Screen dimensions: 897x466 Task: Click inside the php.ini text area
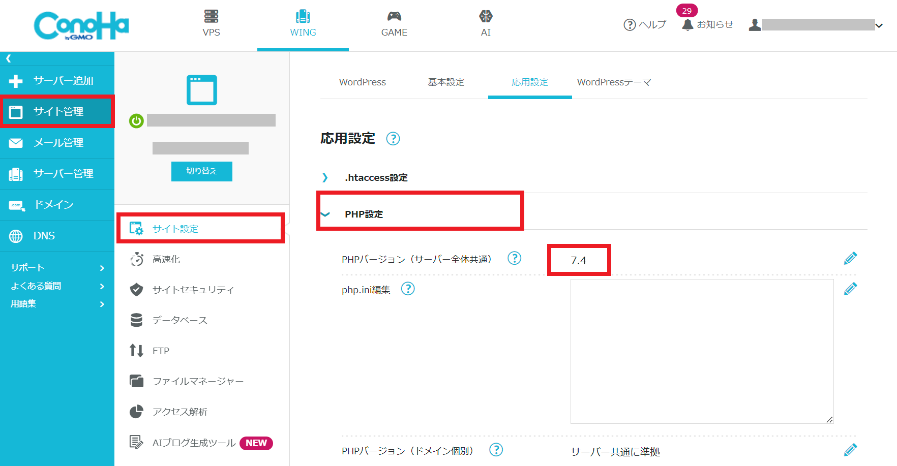[x=702, y=351]
